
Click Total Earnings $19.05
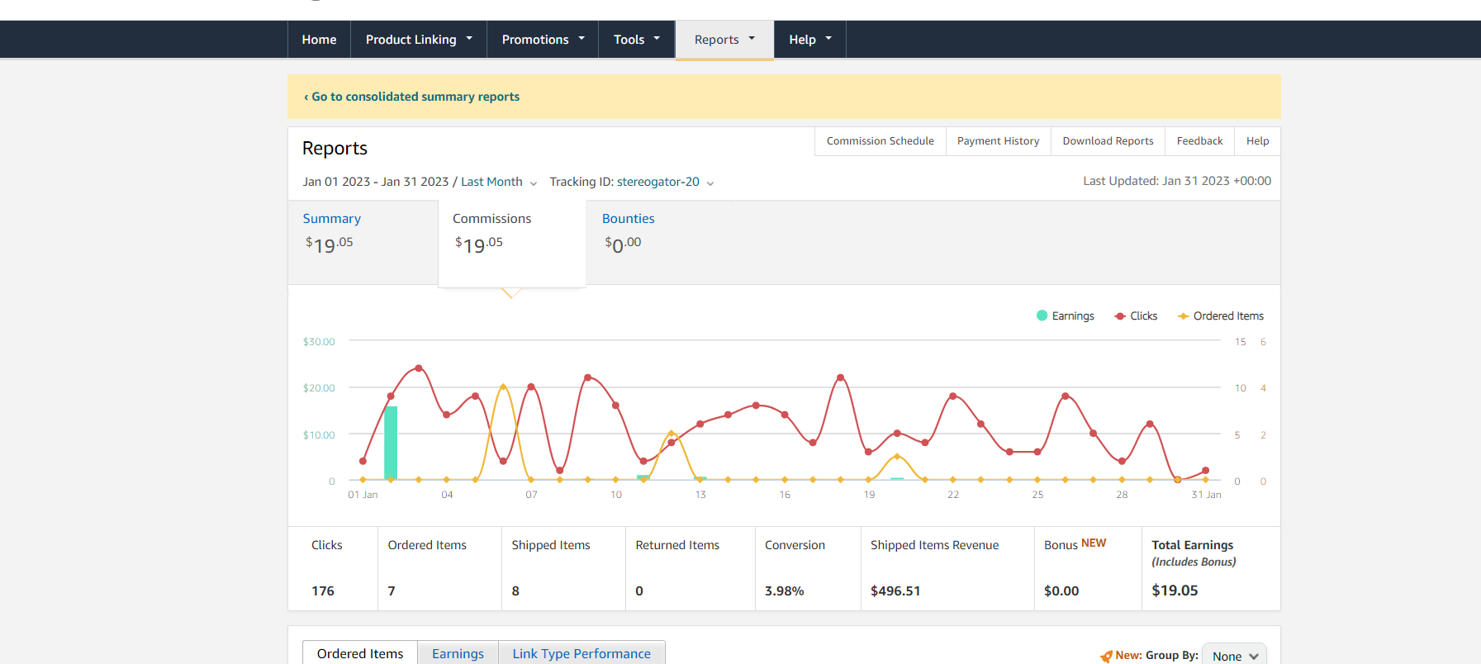tap(1175, 590)
